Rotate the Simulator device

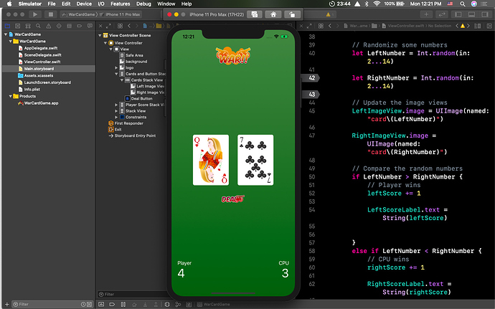click(x=292, y=14)
